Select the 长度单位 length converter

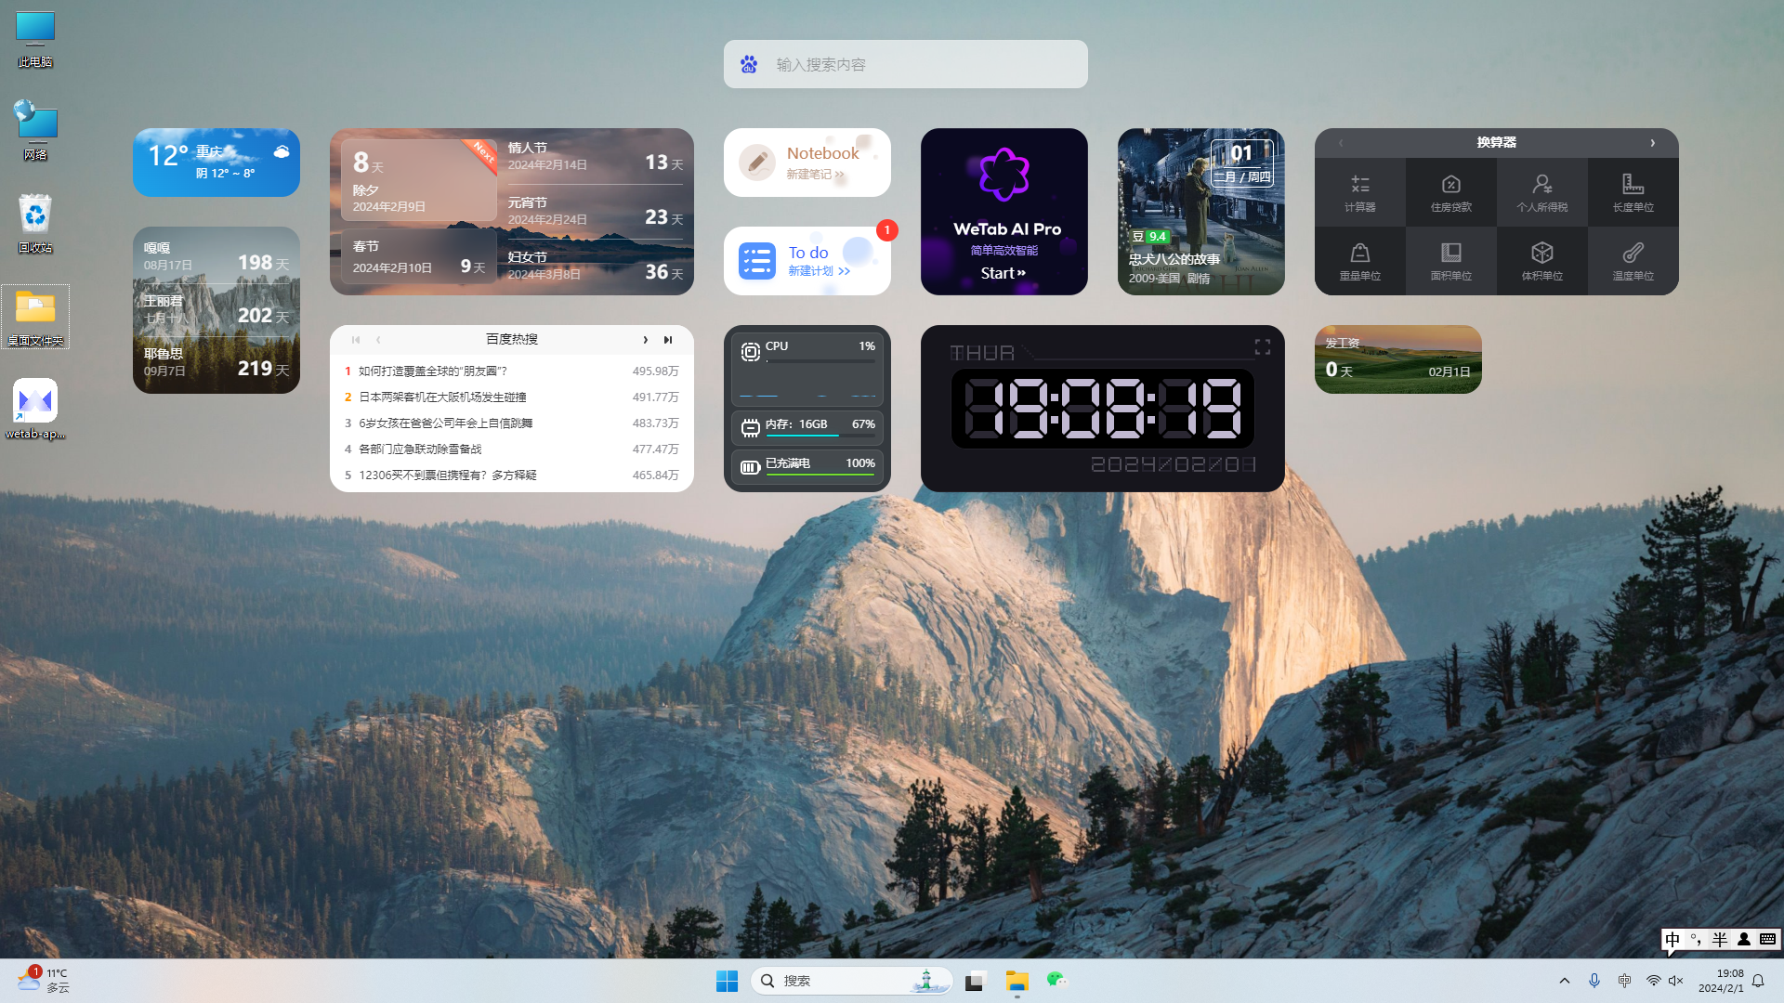point(1633,192)
